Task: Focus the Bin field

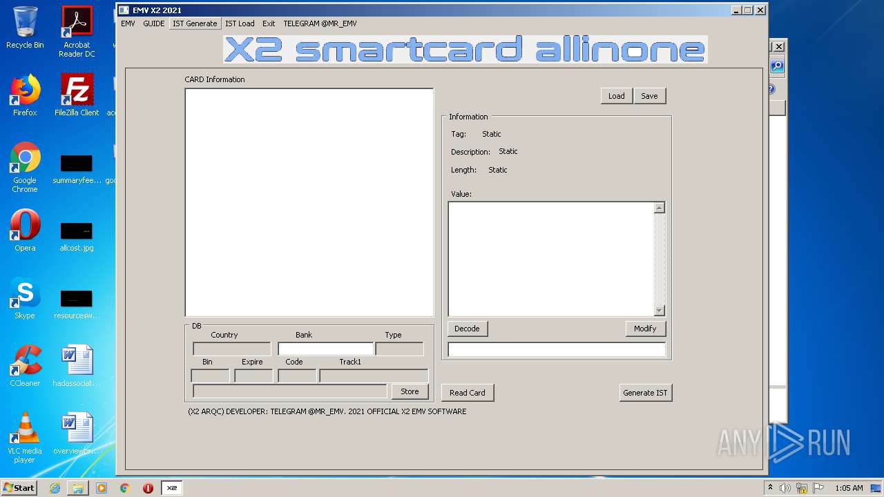Action: tap(210, 376)
